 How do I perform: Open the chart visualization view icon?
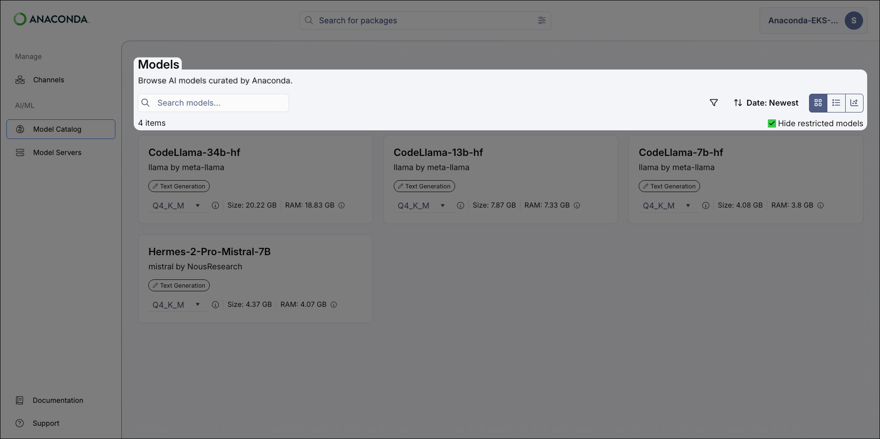pos(854,102)
